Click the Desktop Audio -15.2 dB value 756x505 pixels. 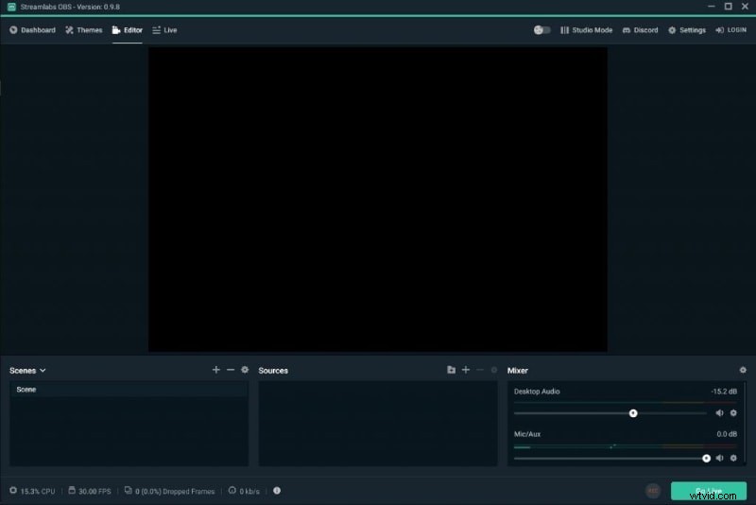(x=724, y=392)
